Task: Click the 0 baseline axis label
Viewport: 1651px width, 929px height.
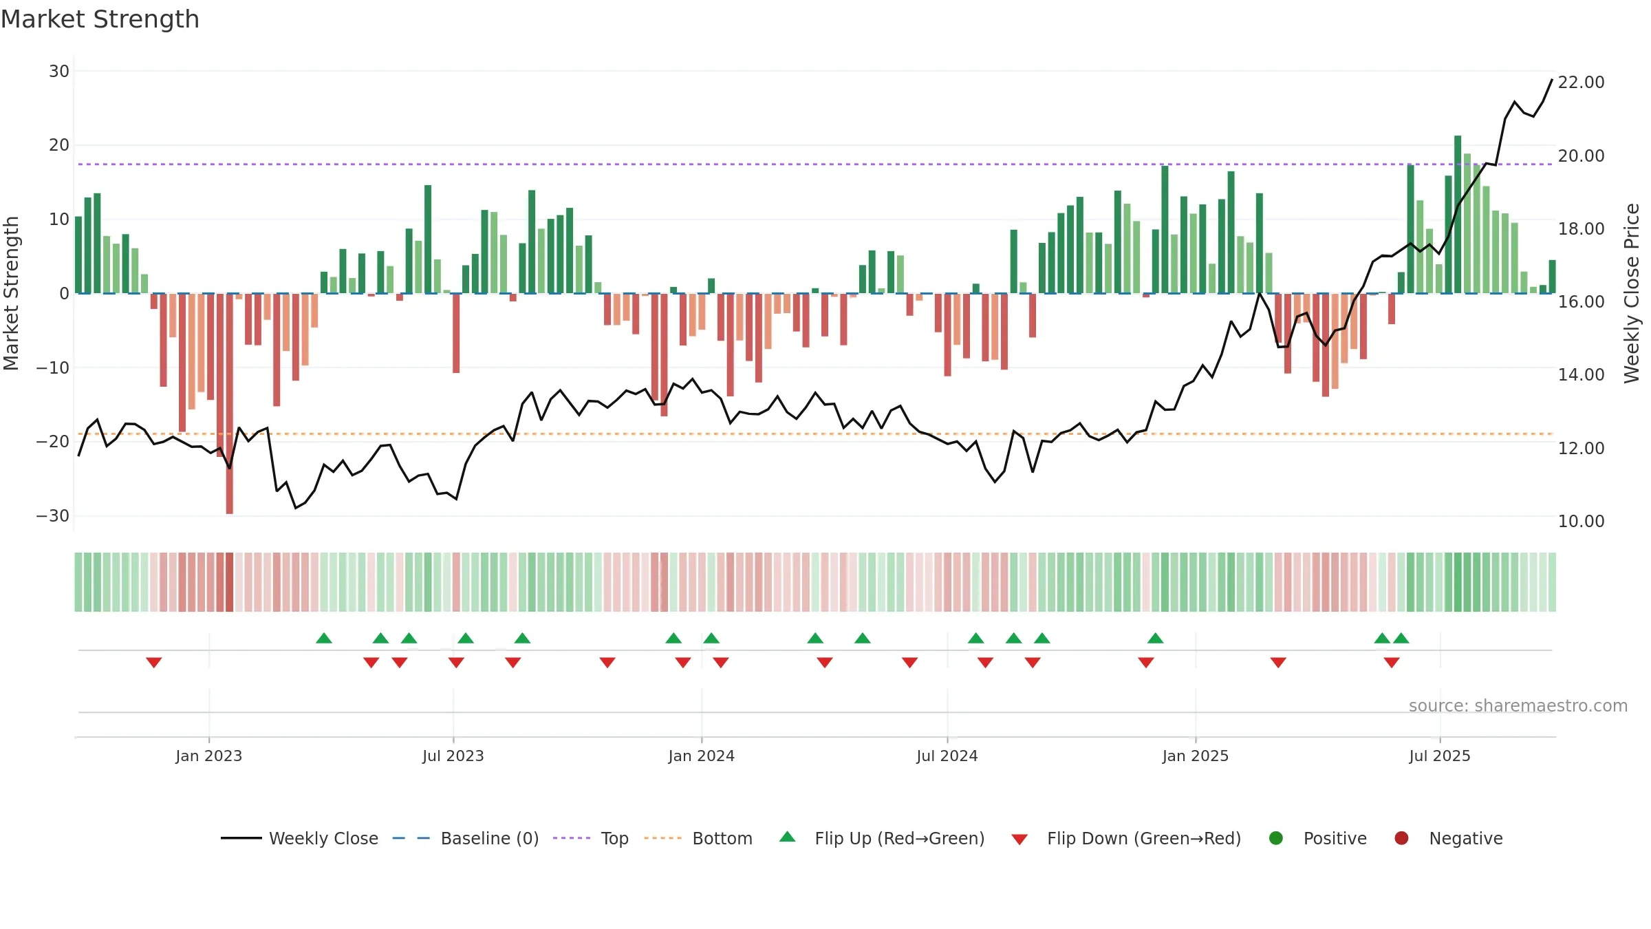Action: pos(64,294)
